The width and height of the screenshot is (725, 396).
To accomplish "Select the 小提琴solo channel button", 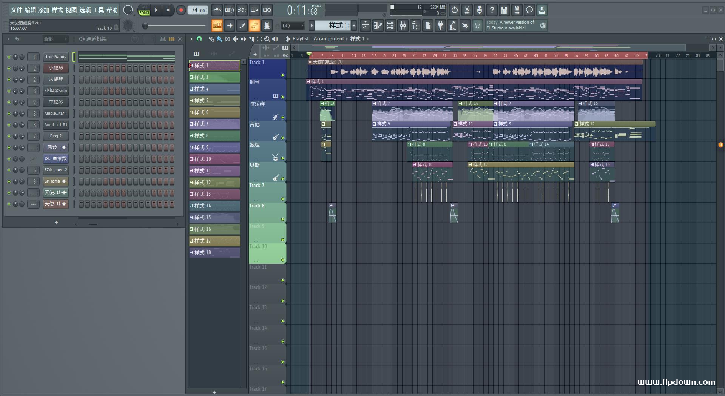I will click(x=56, y=91).
